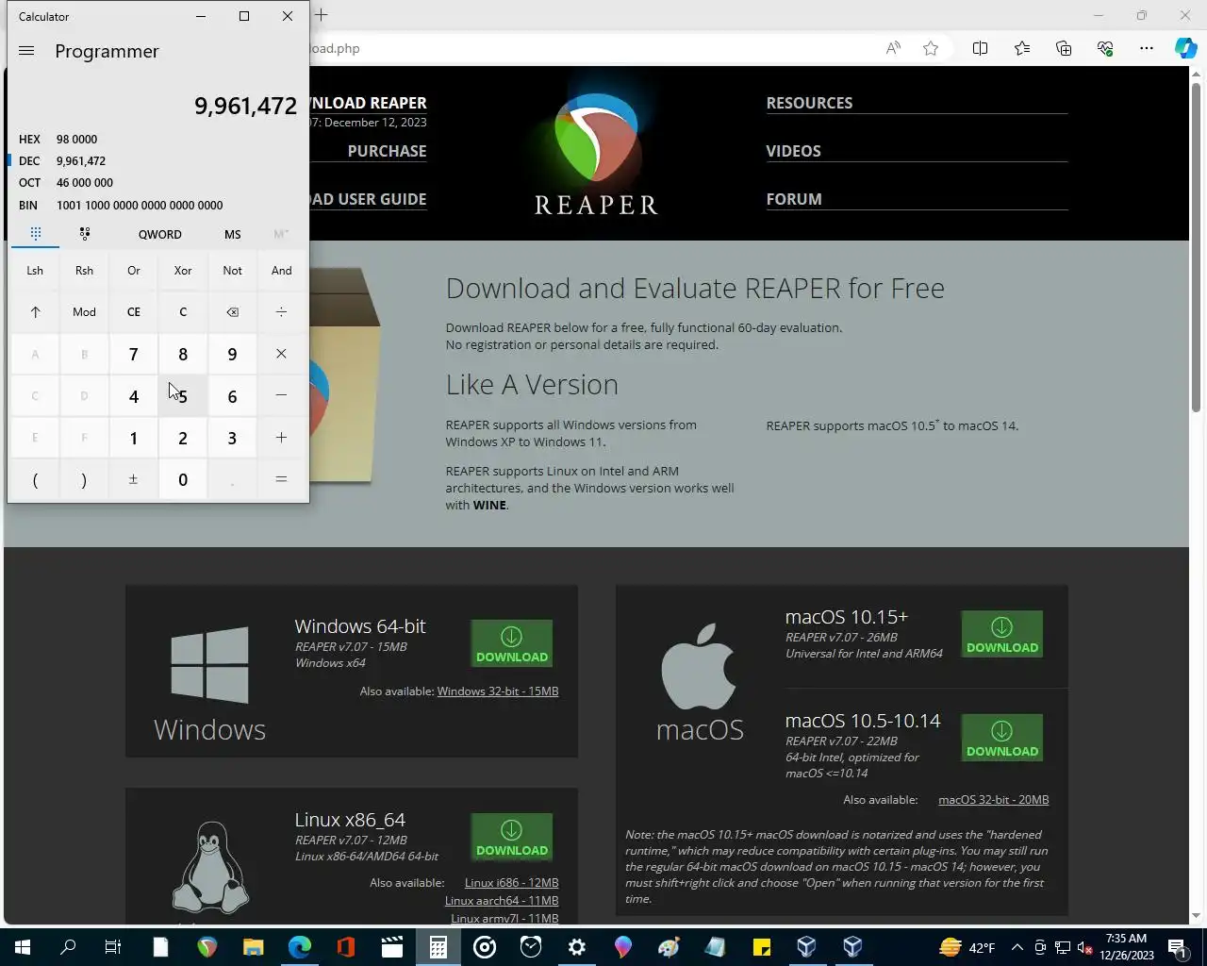1207x966 pixels.
Task: Open a new browser tab
Action: click(322, 15)
